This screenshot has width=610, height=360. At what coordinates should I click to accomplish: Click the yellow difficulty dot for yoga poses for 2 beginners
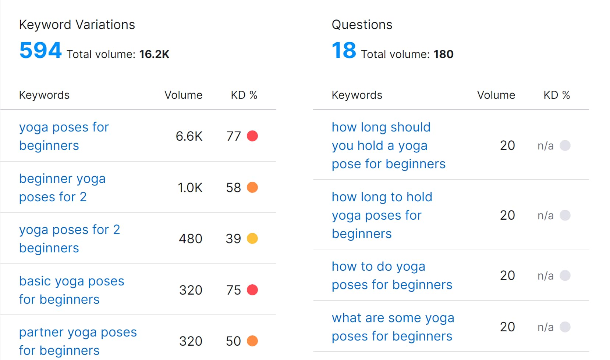252,238
